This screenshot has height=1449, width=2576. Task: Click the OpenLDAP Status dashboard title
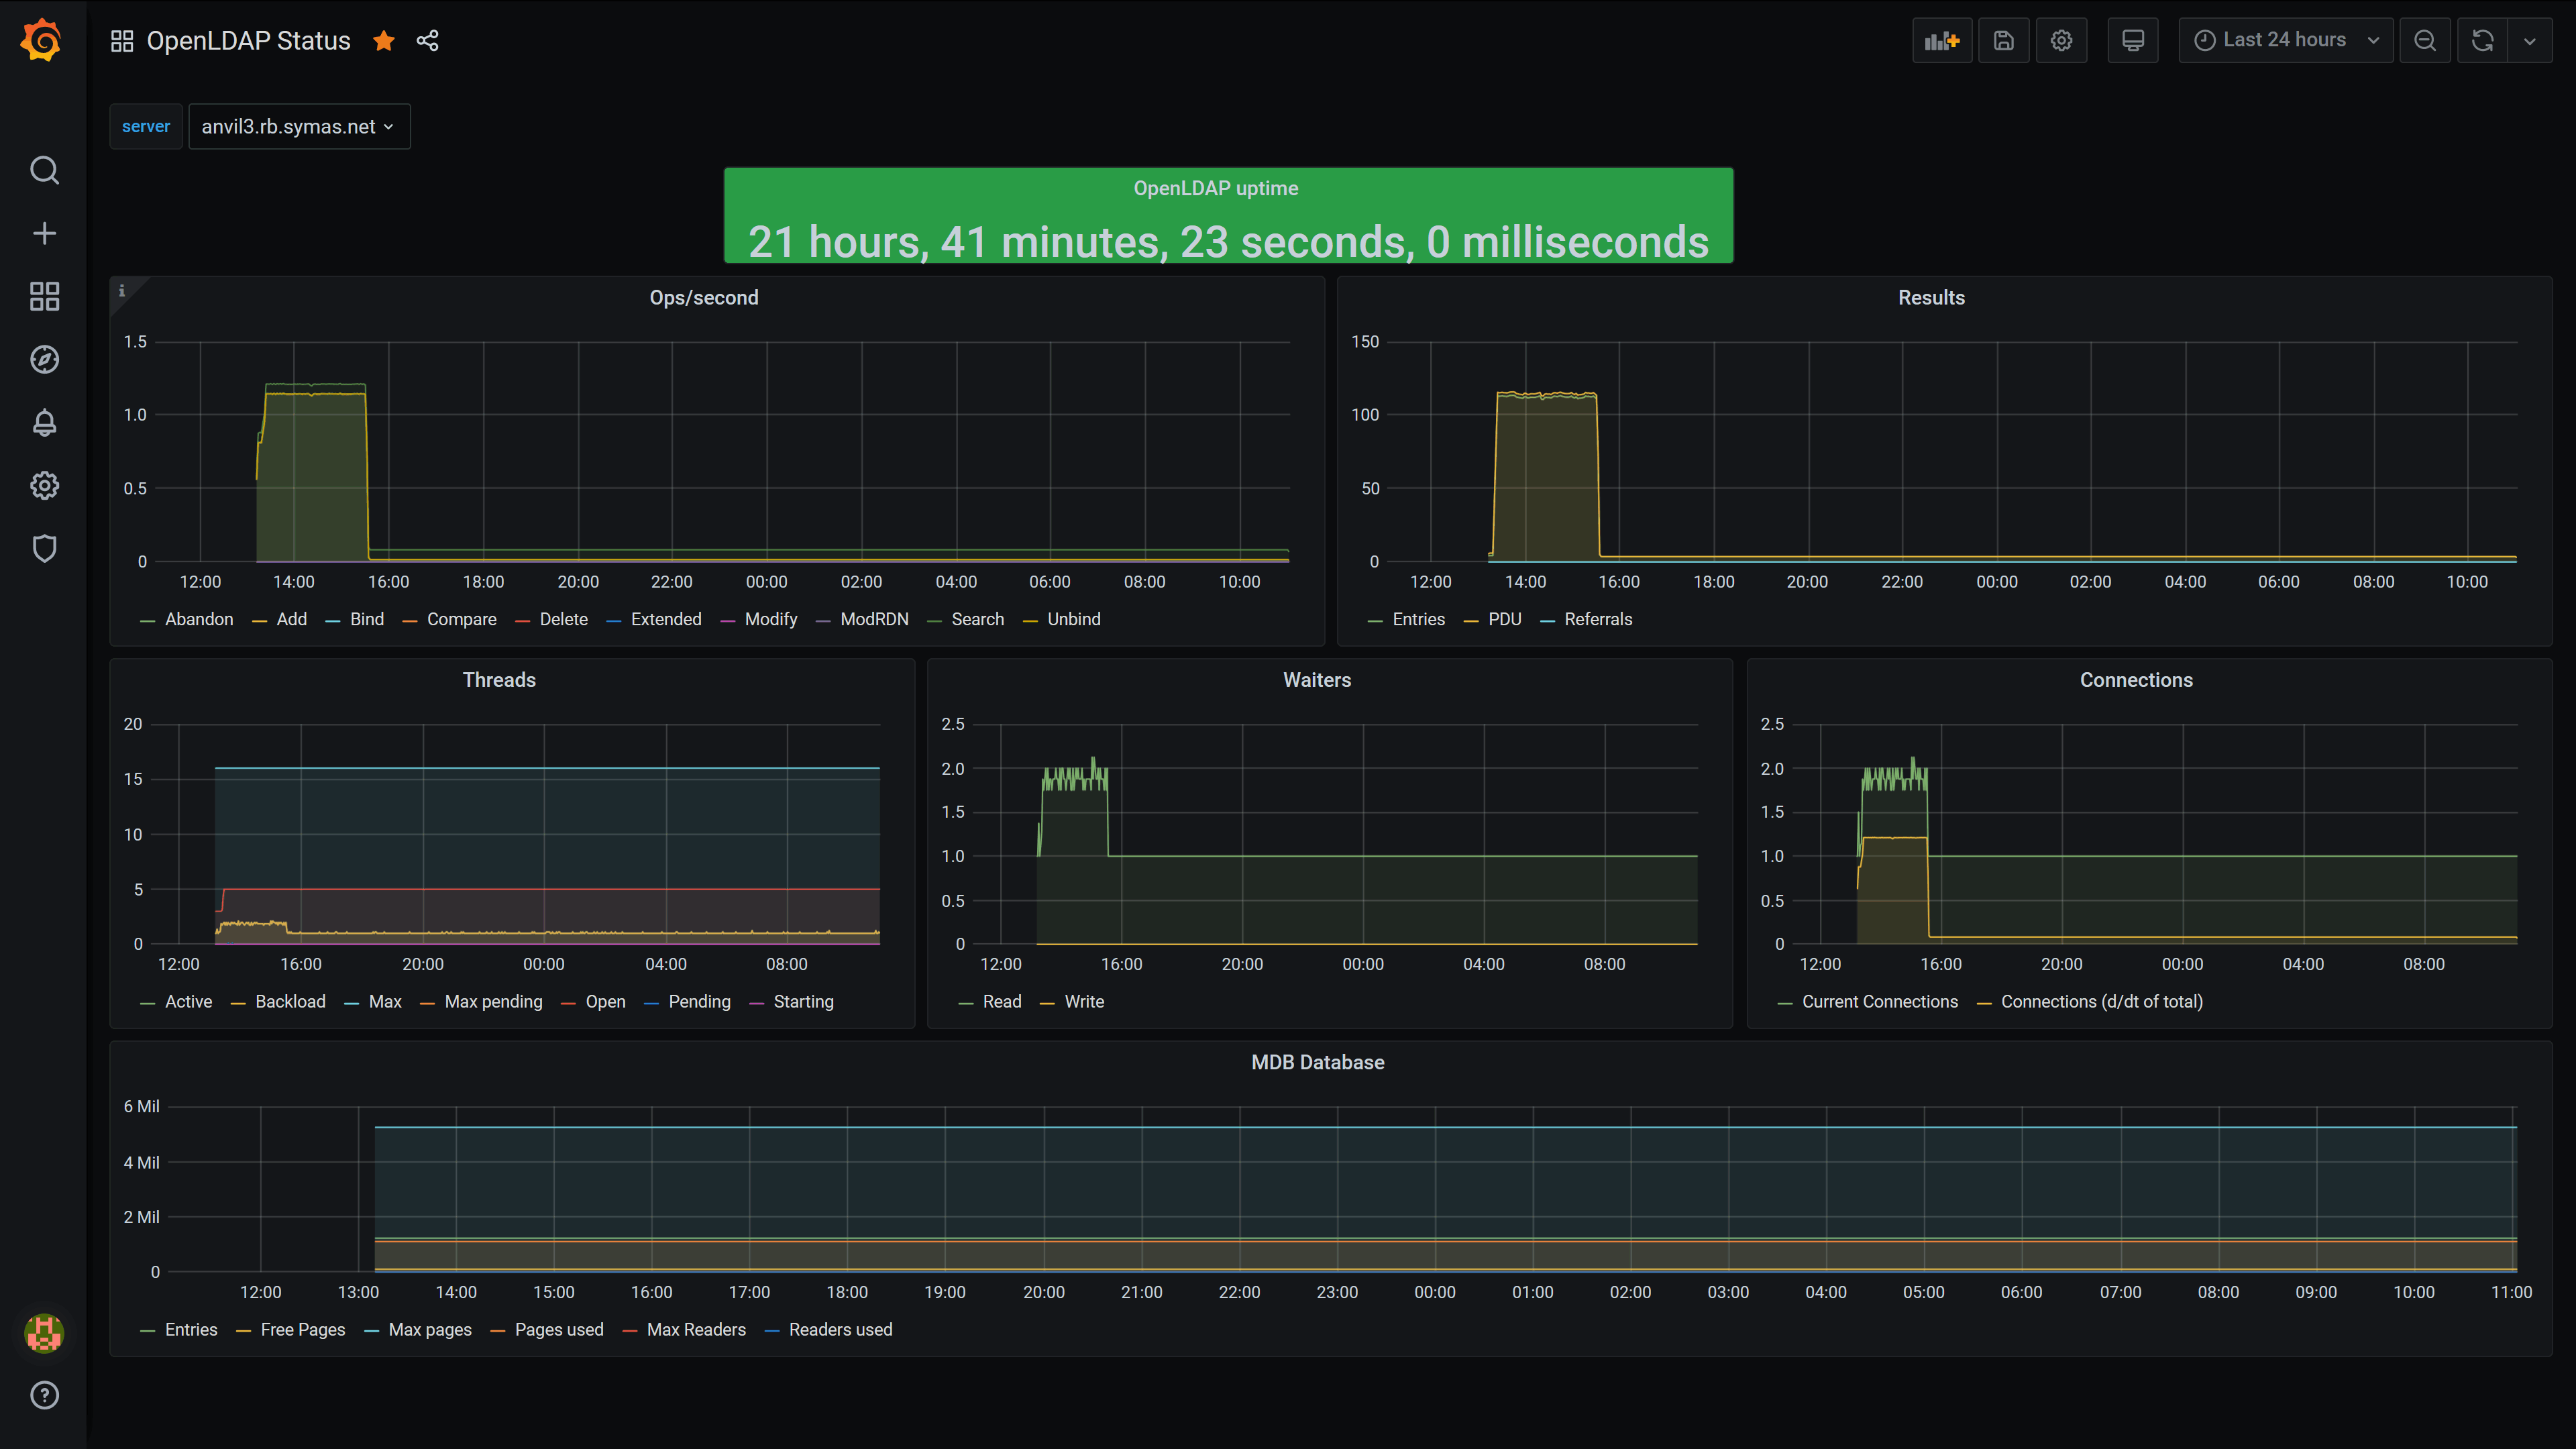248,41
